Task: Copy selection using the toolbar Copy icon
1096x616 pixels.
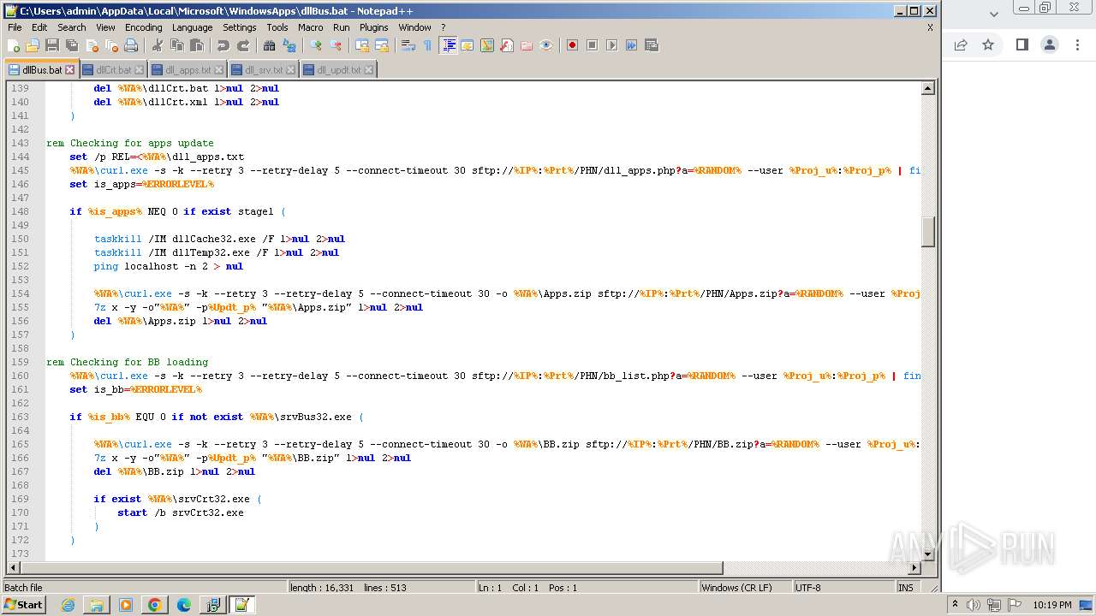Action: point(176,45)
